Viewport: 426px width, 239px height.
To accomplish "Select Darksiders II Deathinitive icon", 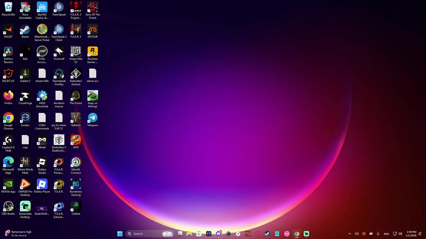I will tap(59, 143).
